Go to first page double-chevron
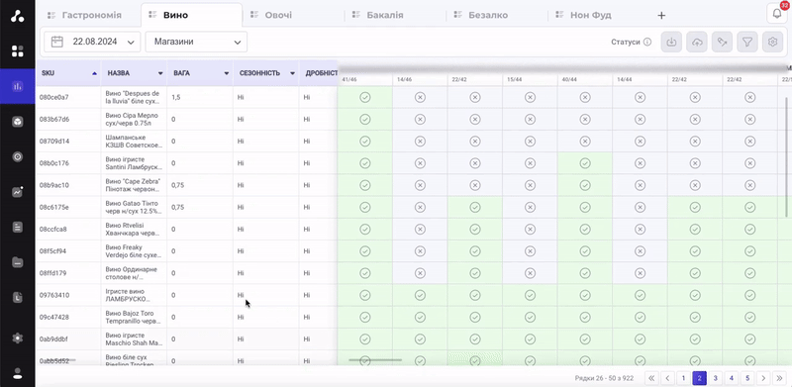Image resolution: width=792 pixels, height=387 pixels. (x=651, y=378)
